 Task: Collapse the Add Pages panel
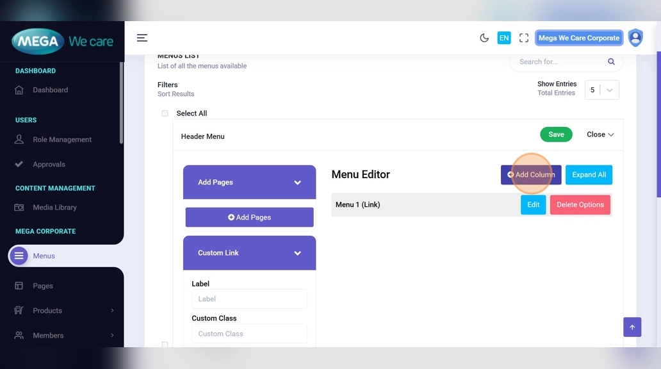tap(297, 183)
